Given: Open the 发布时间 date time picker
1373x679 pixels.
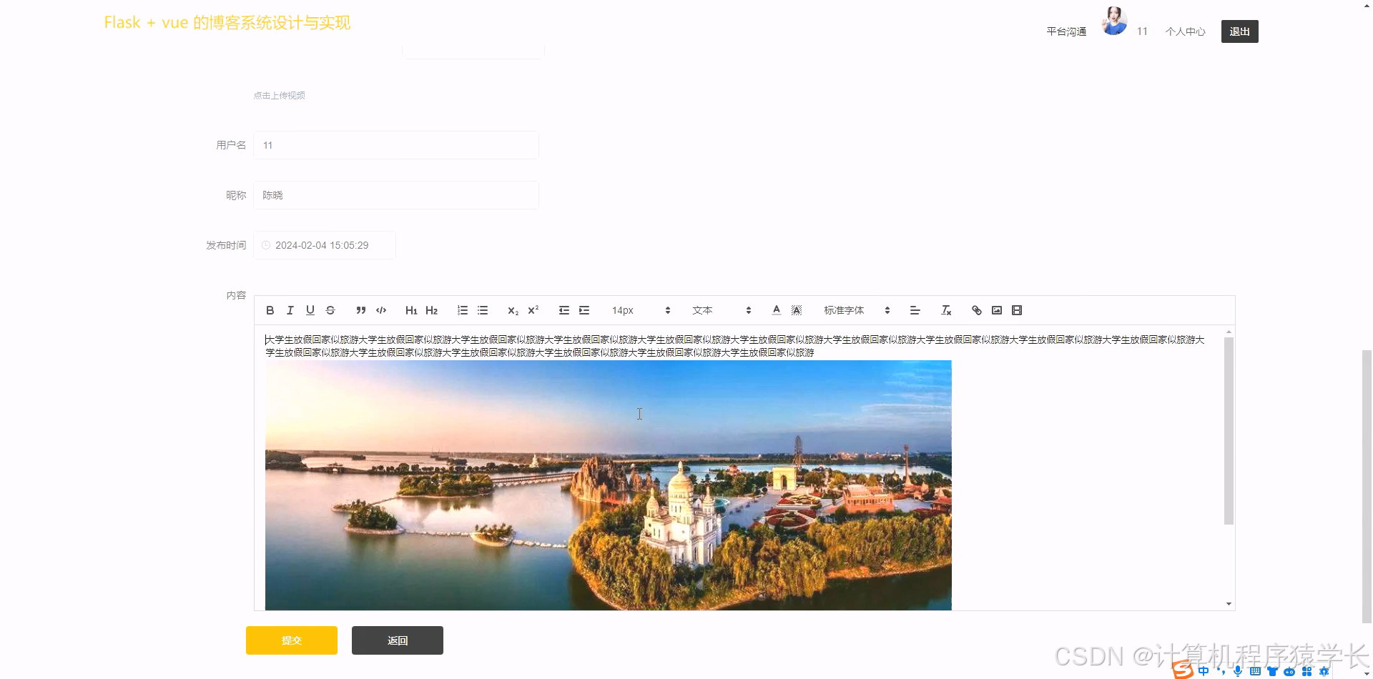Looking at the screenshot, I should (325, 245).
